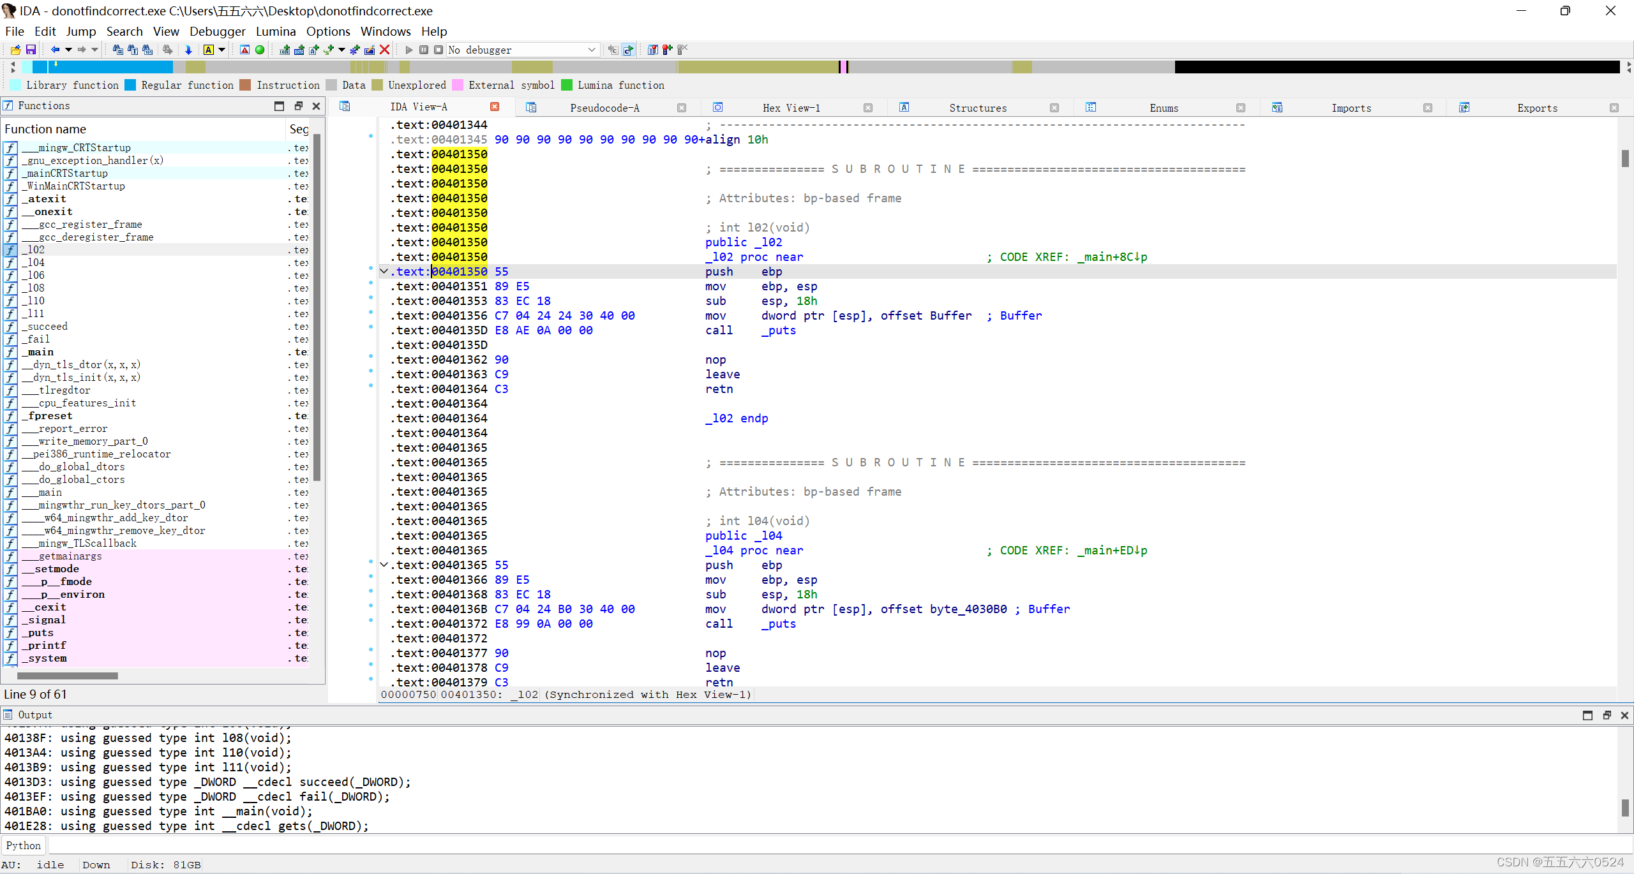The width and height of the screenshot is (1634, 874).
Task: Close the IDA View-A tab
Action: click(x=495, y=107)
